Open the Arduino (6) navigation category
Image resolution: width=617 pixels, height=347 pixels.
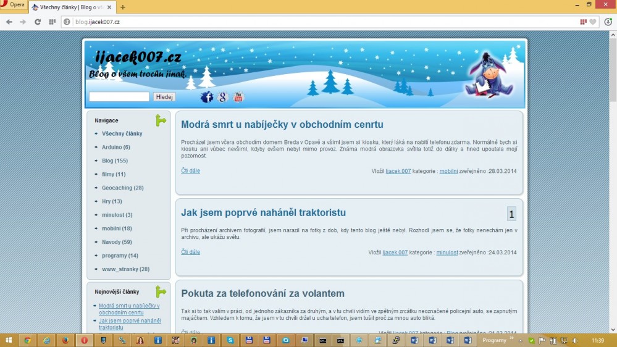[115, 147]
